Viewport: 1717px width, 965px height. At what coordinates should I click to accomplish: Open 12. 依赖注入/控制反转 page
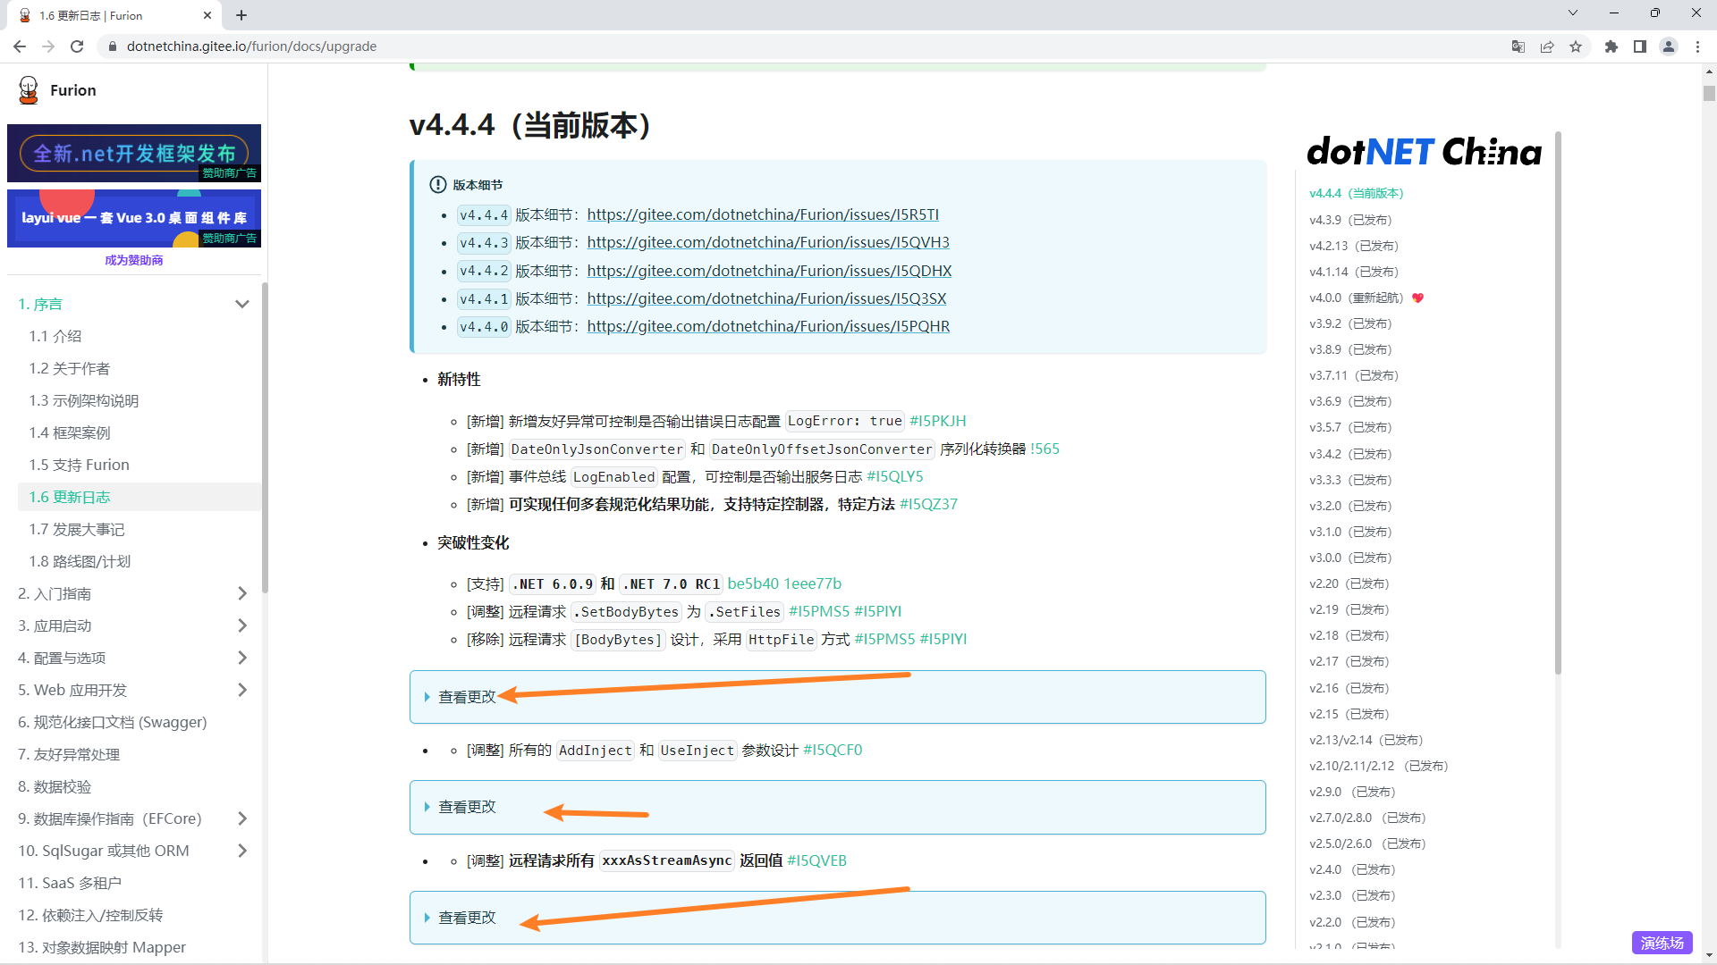pos(89,915)
